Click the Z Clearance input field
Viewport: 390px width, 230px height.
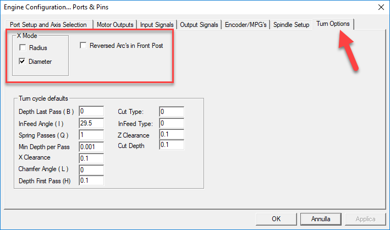pyautogui.click(x=171, y=135)
